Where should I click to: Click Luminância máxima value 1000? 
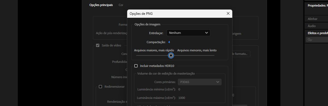(x=182, y=98)
